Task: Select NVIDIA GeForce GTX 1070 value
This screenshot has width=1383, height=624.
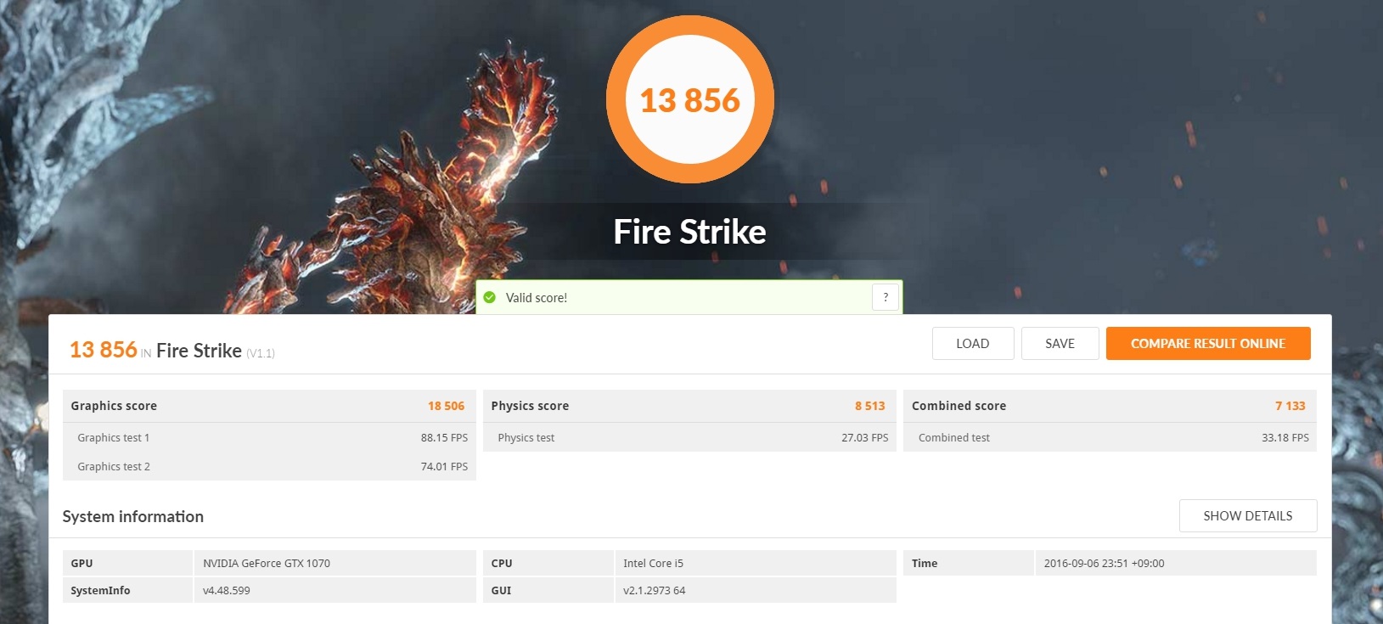Action: click(267, 563)
